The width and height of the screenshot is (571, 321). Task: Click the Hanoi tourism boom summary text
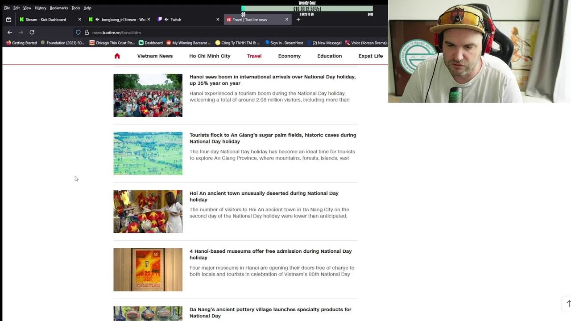pos(269,96)
